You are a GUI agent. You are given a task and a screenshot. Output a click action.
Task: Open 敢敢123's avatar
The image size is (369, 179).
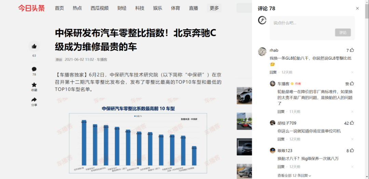[273, 150]
